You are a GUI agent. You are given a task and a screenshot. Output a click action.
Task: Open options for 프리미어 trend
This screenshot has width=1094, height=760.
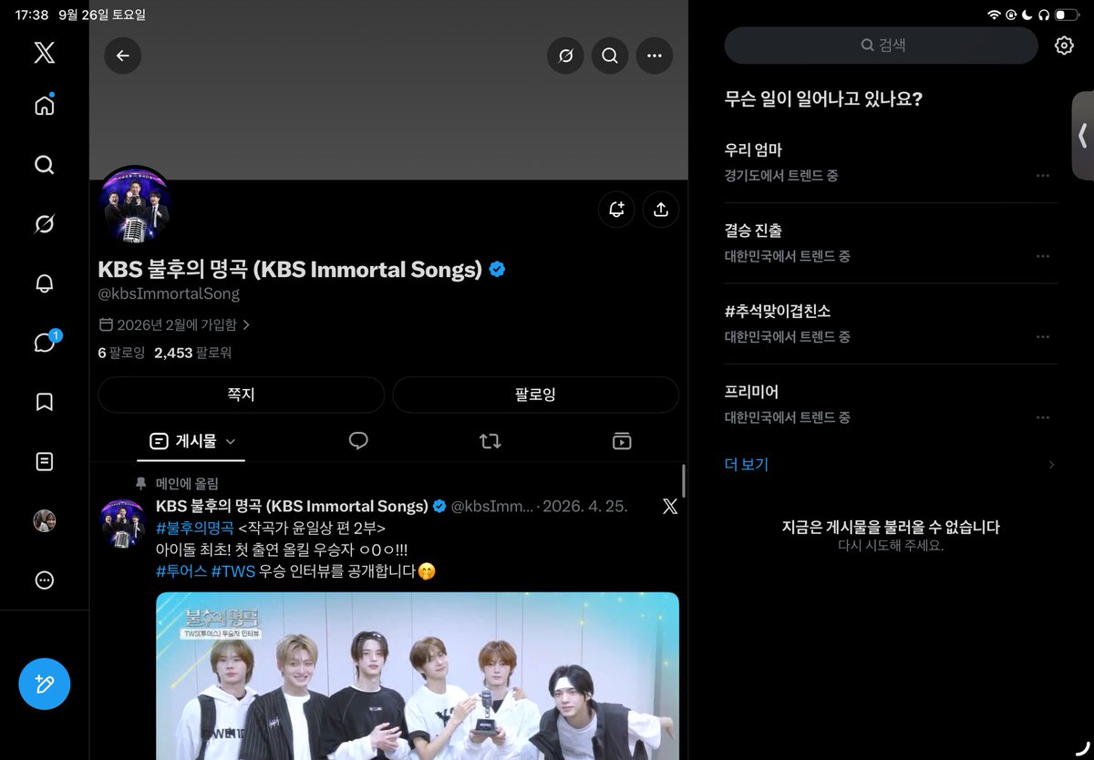click(x=1043, y=417)
